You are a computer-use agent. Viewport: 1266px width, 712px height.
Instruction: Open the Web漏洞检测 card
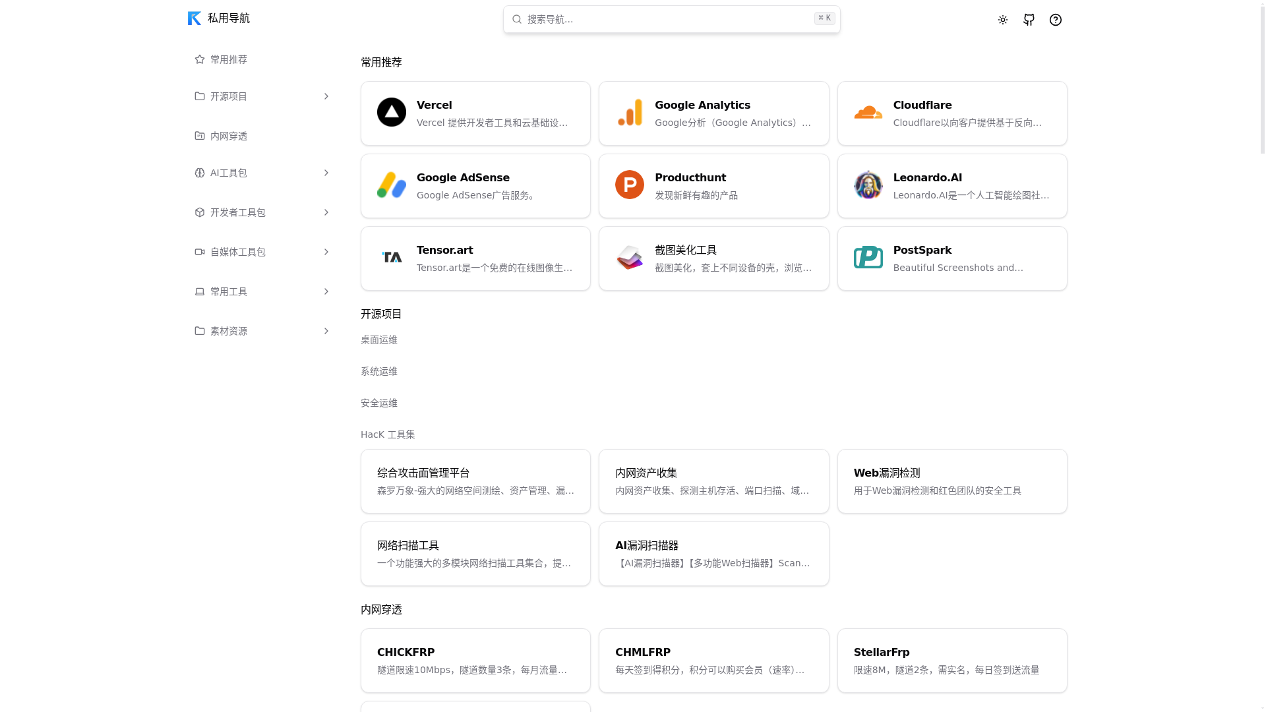tap(952, 481)
